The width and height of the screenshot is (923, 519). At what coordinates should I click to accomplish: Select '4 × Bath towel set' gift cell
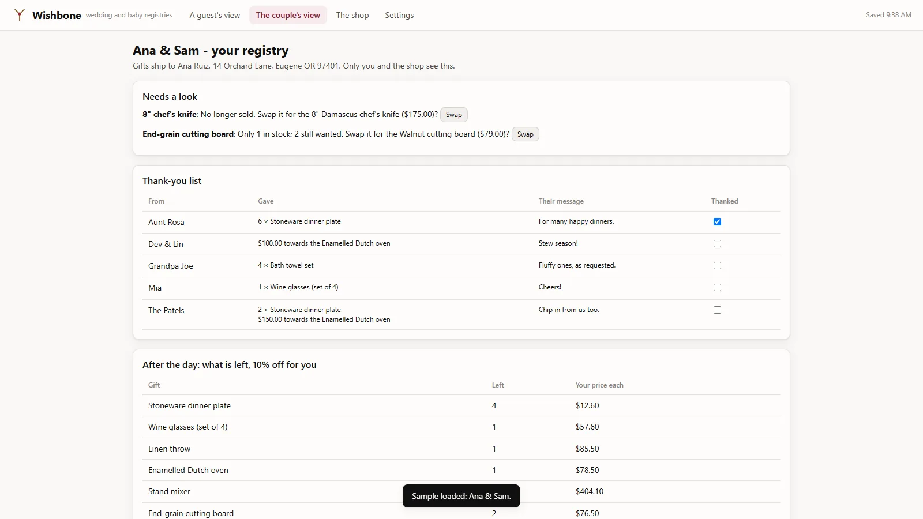[286, 265]
